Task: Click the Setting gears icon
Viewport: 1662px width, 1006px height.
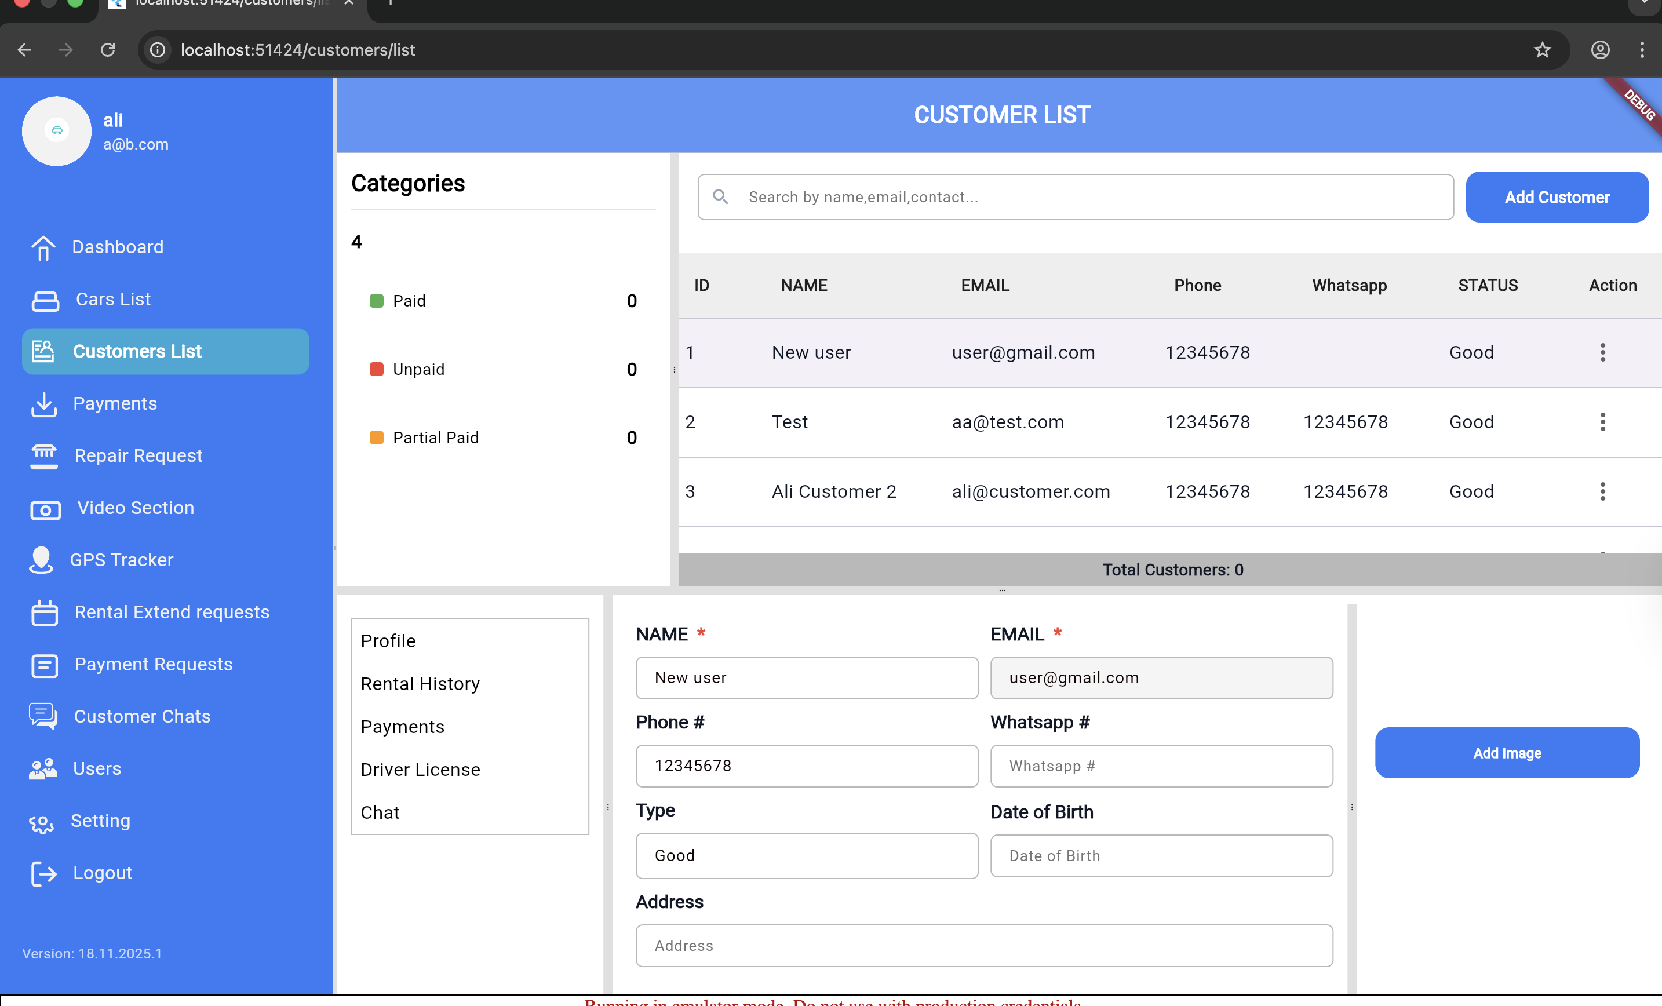Action: click(x=41, y=822)
